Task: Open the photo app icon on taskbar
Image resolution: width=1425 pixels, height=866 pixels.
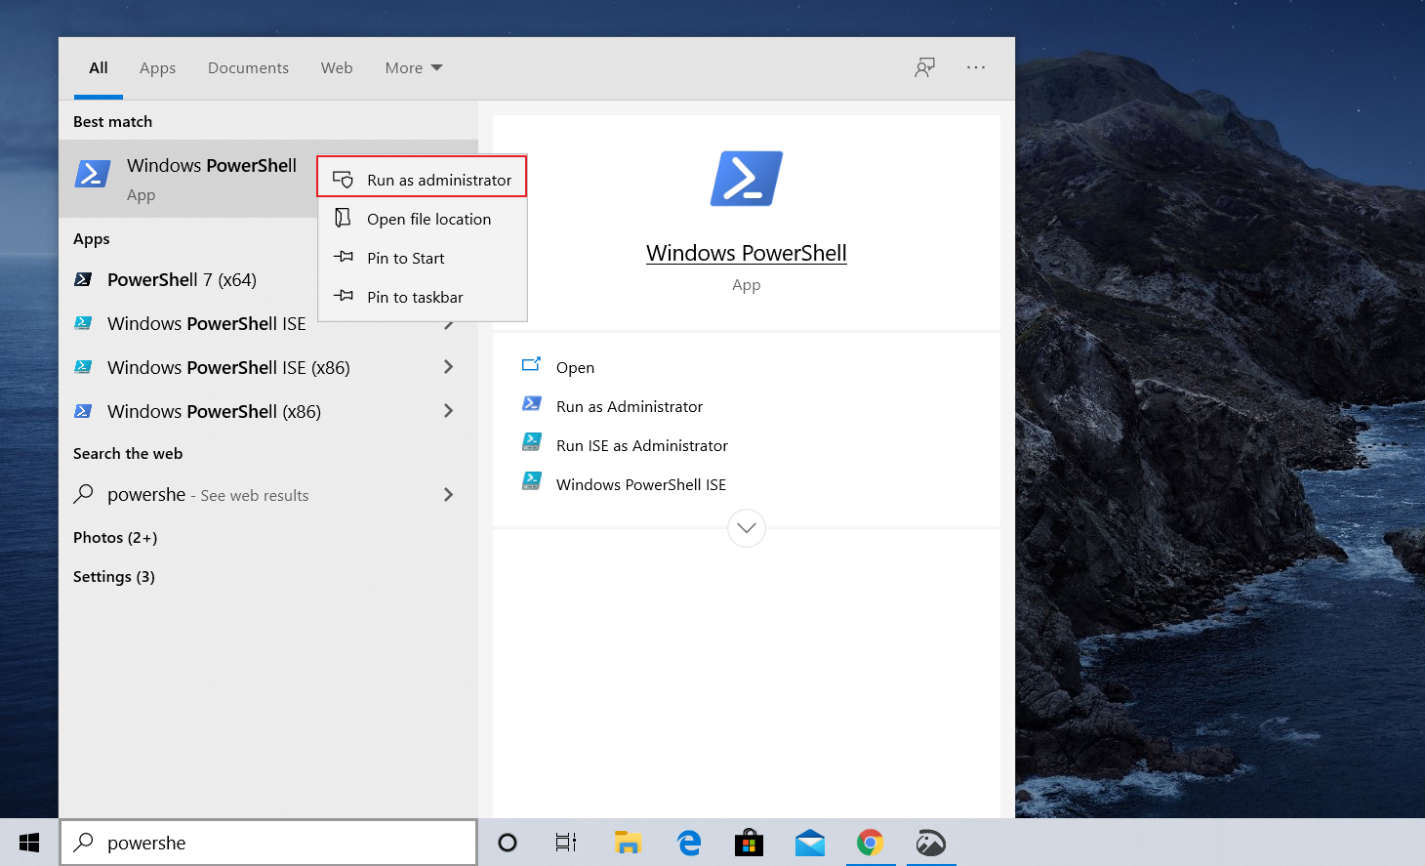Action: pyautogui.click(x=930, y=843)
